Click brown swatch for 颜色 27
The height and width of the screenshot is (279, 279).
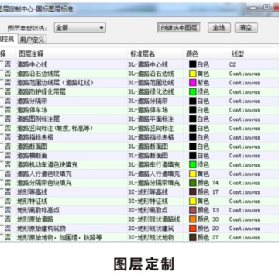193,237
